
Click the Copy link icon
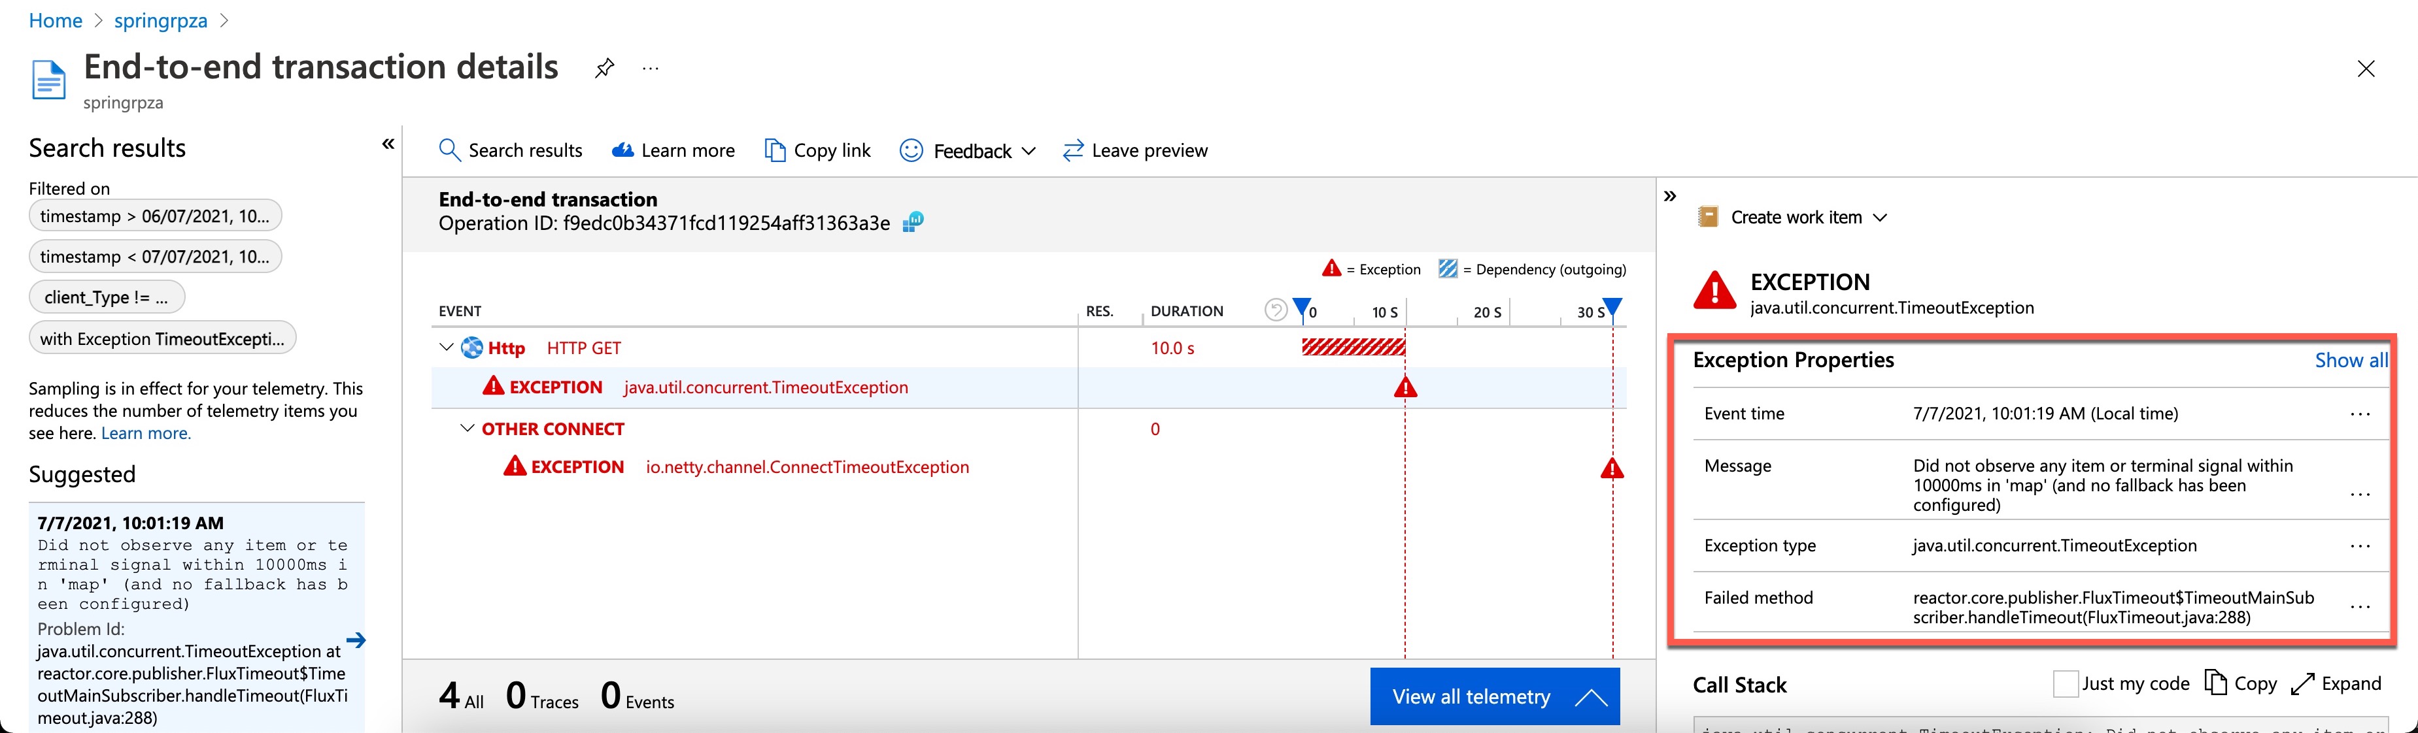coord(774,151)
